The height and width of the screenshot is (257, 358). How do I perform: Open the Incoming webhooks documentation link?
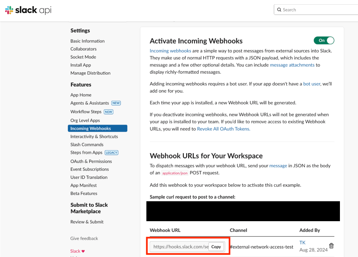pos(170,51)
